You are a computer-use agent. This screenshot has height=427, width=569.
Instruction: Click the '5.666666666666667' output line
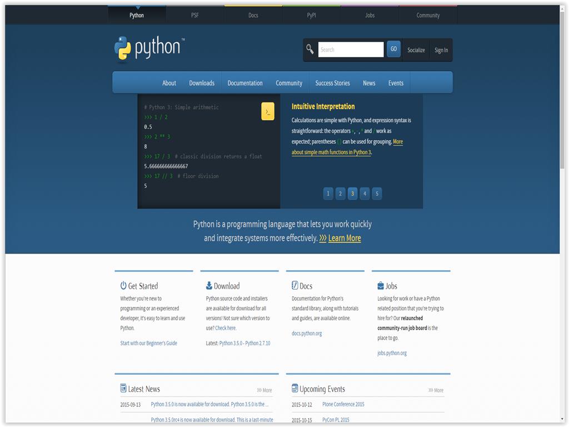point(166,166)
